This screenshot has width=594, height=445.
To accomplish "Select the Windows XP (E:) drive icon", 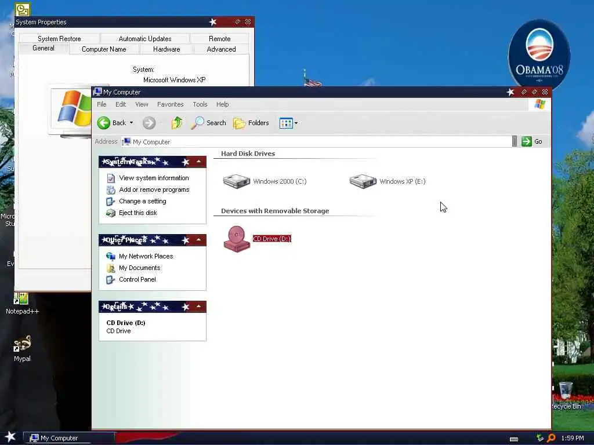I will coord(363,181).
